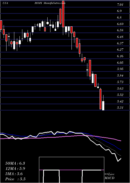Click the 5MA : 5.6 readout
Screen dimensions: 130x183
tap(14, 174)
